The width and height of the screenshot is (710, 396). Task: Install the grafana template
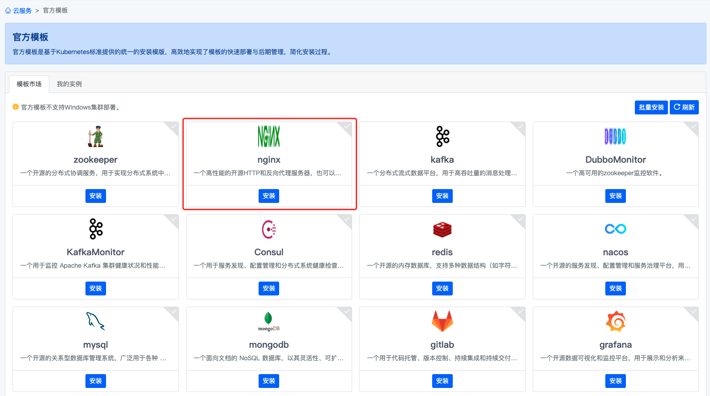click(x=616, y=381)
